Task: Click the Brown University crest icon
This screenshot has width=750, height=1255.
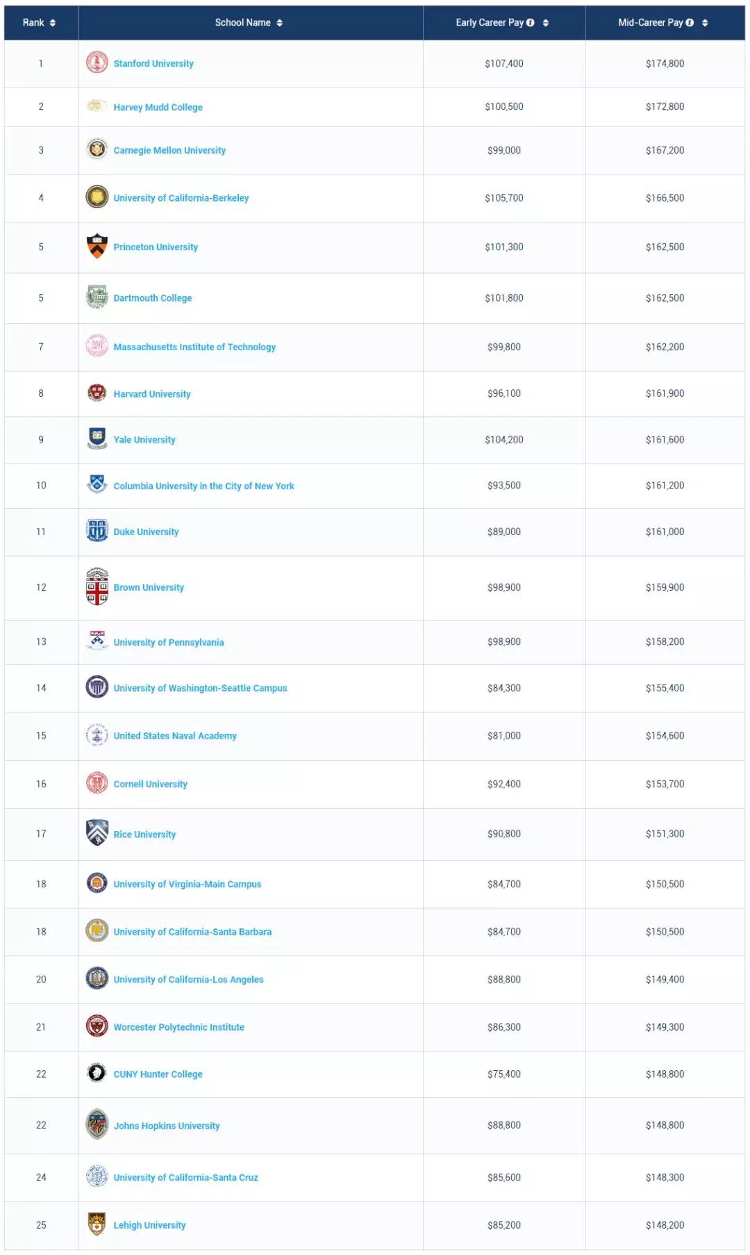Action: pyautogui.click(x=97, y=587)
